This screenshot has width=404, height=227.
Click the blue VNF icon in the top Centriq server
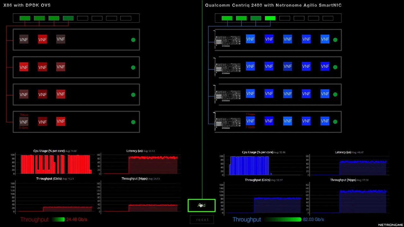pos(250,39)
